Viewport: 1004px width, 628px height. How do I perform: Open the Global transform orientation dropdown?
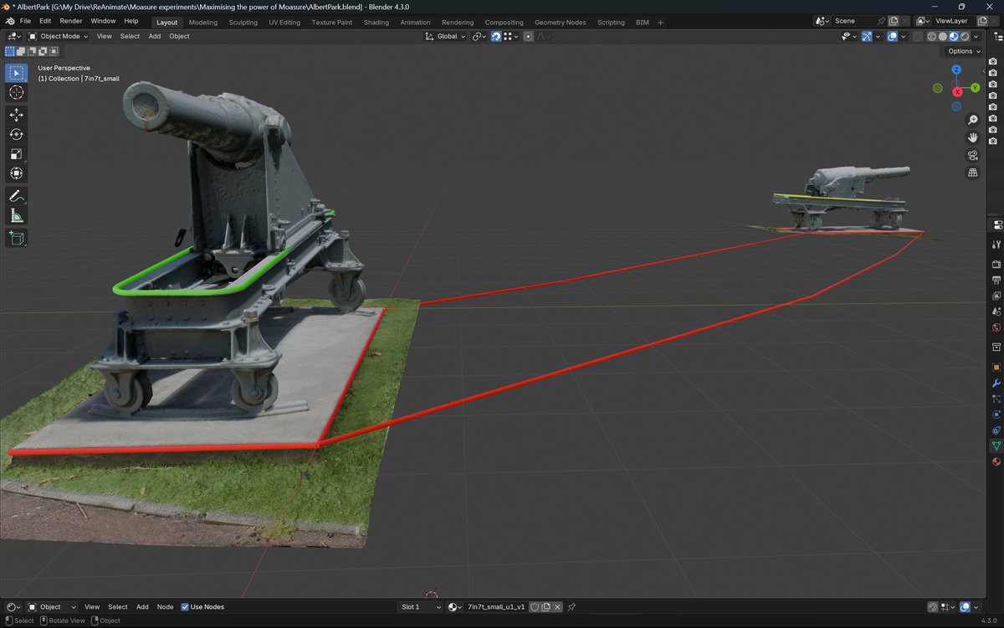tap(443, 36)
